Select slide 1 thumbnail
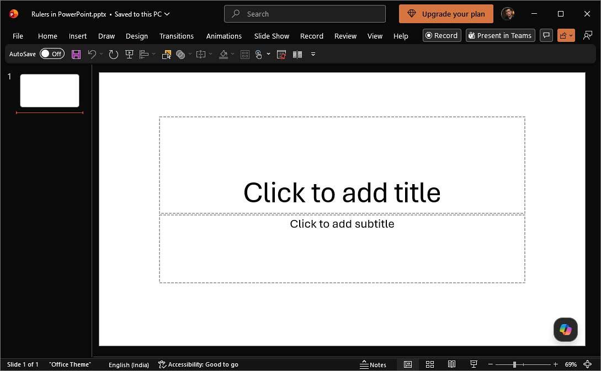 [x=50, y=91]
